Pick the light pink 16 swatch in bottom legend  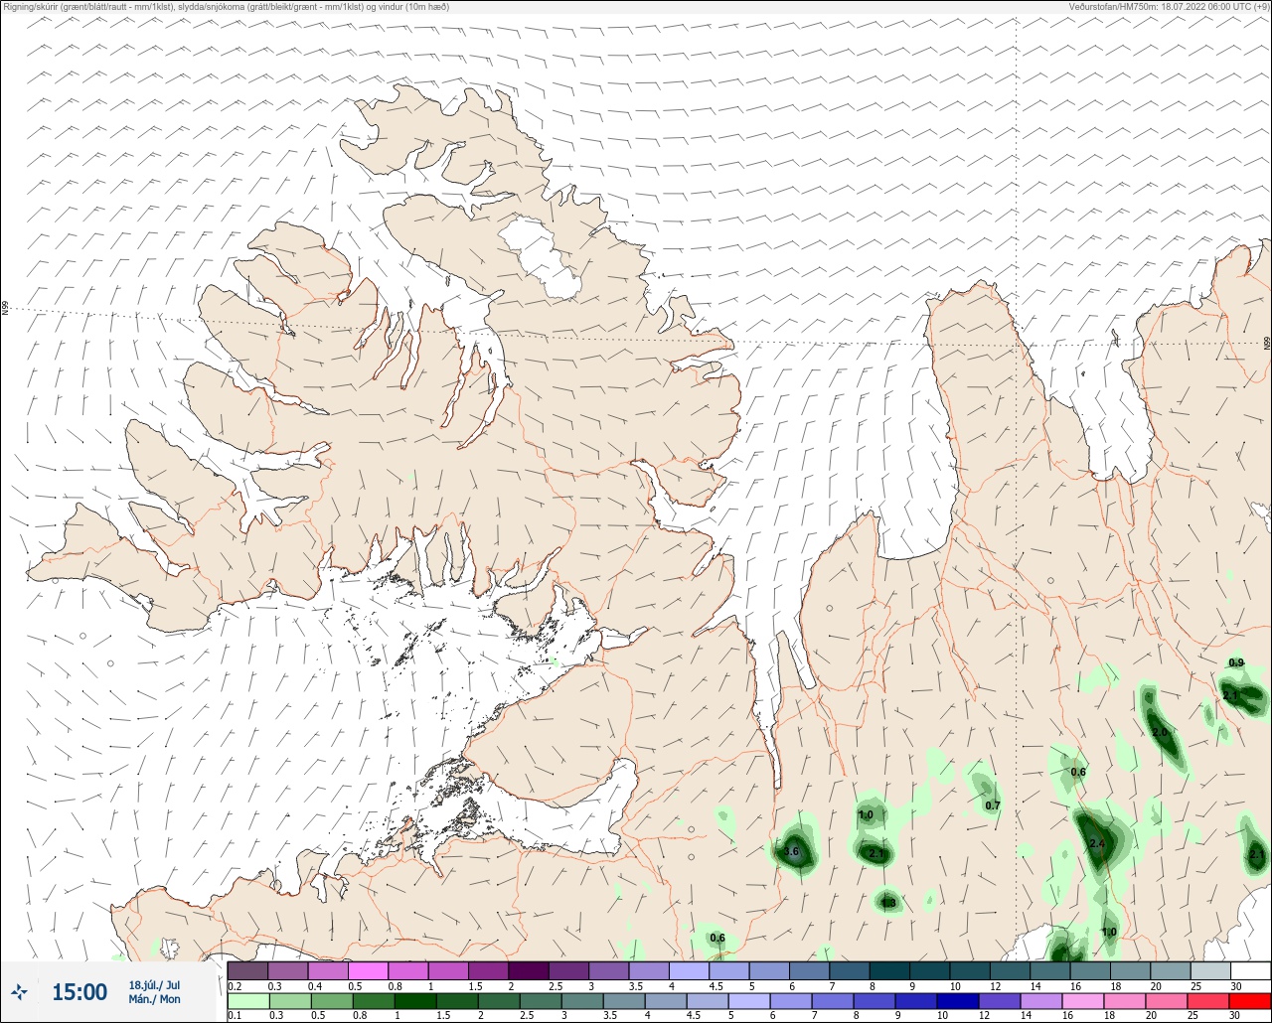1082,1001
